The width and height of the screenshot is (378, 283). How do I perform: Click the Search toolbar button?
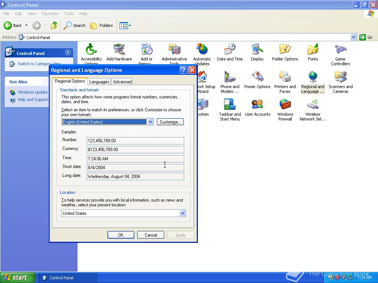[x=74, y=25]
